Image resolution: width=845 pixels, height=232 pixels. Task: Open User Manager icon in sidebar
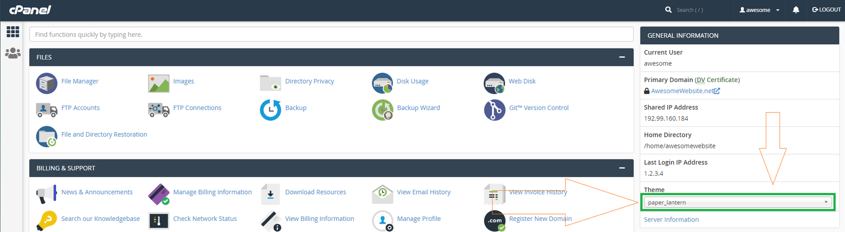pyautogui.click(x=13, y=53)
